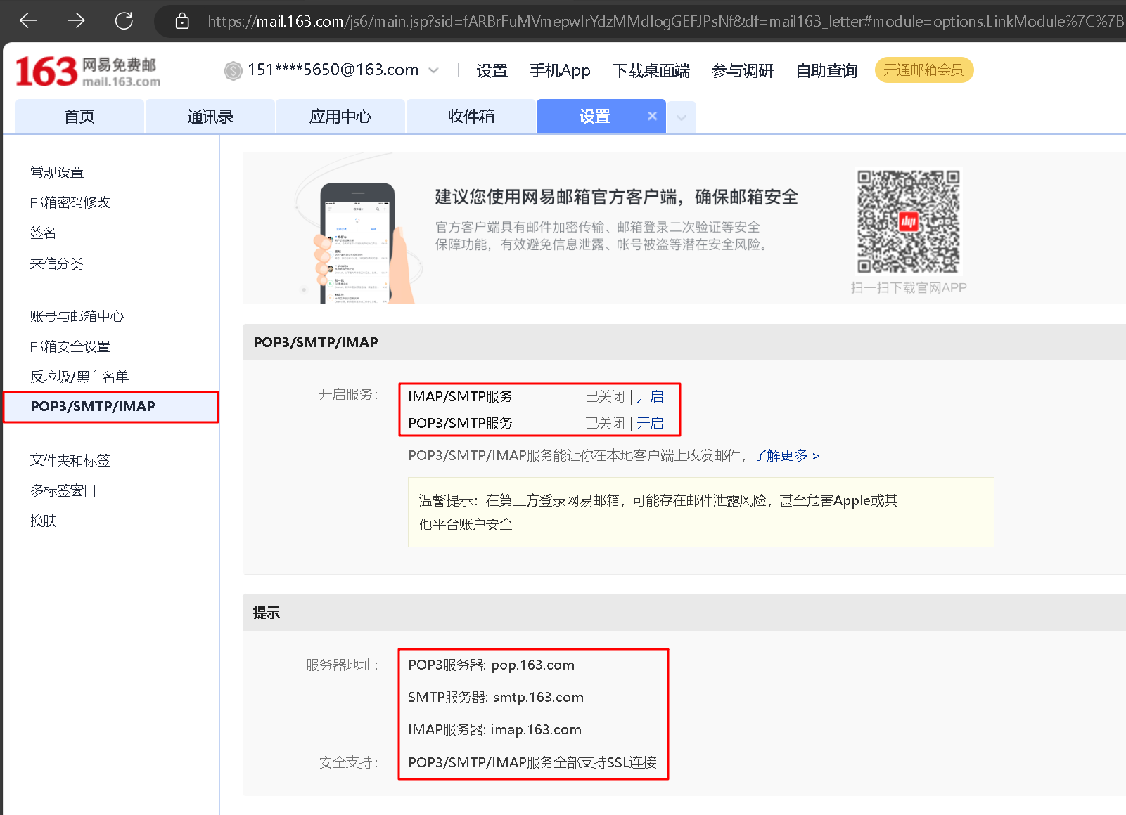Screen dimensions: 1126x815
Task: Open 换肤 to change mailbox theme
Action: click(x=43, y=521)
